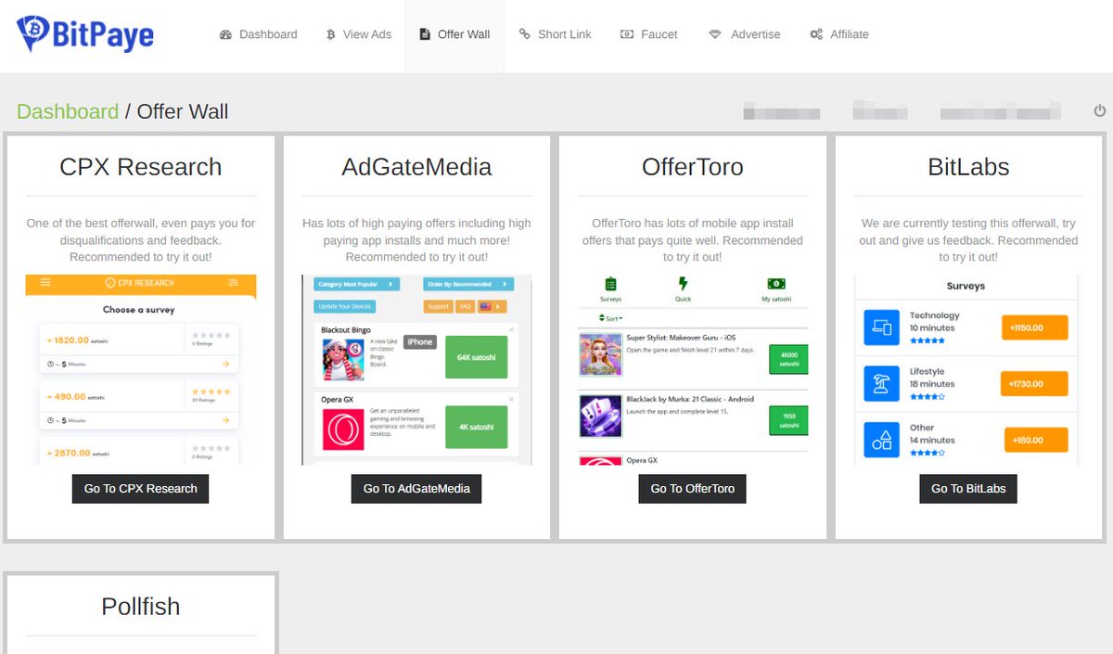This screenshot has width=1113, height=654.
Task: Open the OfferToro Sort dropdown
Action: (611, 318)
